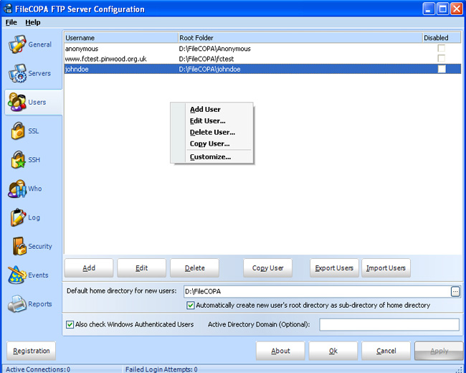The height and width of the screenshot is (373, 466).
Task: Click the Active Directory Domain field
Action: point(389,324)
